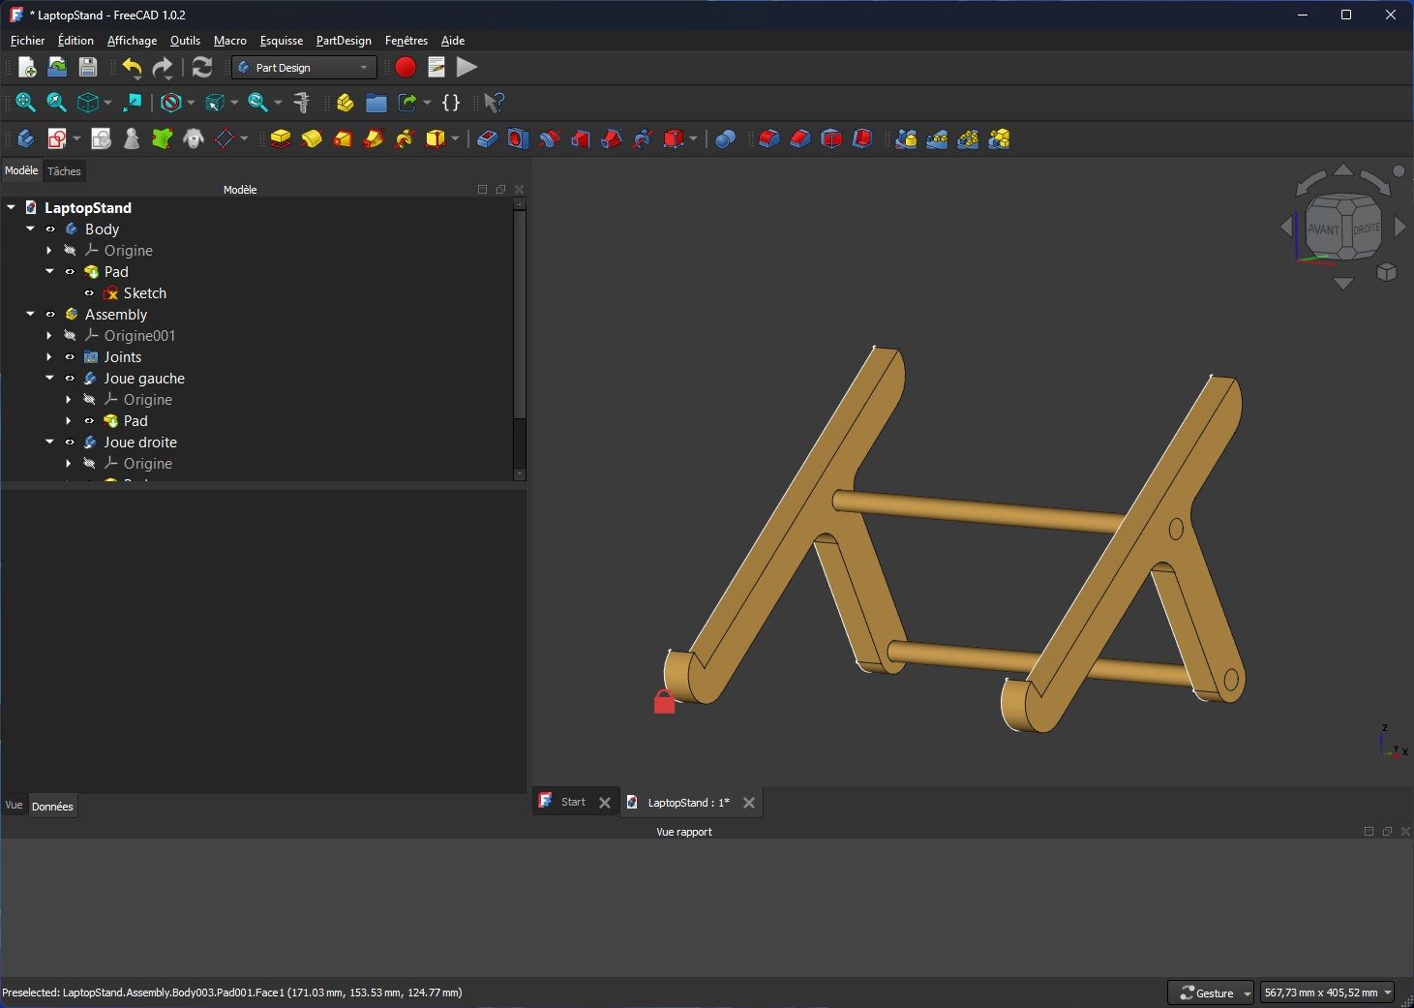Switch to the Tâches tab
This screenshot has width=1414, height=1008.
coord(64,171)
